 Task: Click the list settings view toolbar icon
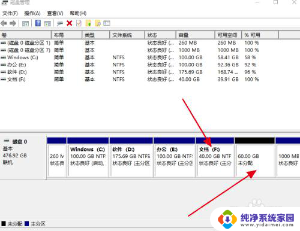107,23
